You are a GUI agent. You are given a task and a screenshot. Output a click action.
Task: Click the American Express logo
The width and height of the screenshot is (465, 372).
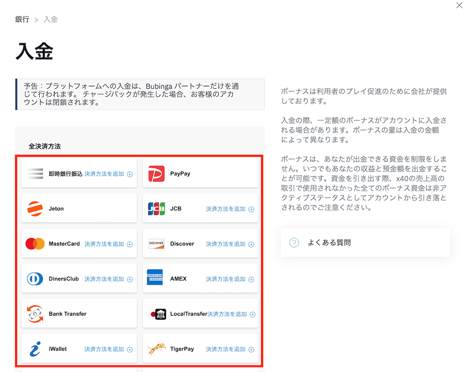[x=155, y=277]
